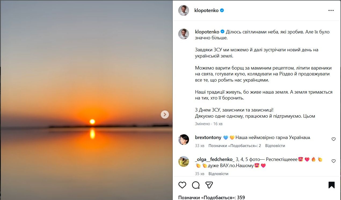Like the post with the heart icon
This screenshot has height=200, width=341.
[182, 185]
